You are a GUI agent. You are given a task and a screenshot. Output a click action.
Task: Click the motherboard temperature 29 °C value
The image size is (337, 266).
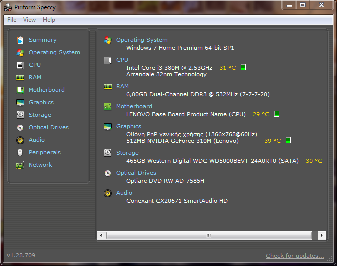pos(261,114)
